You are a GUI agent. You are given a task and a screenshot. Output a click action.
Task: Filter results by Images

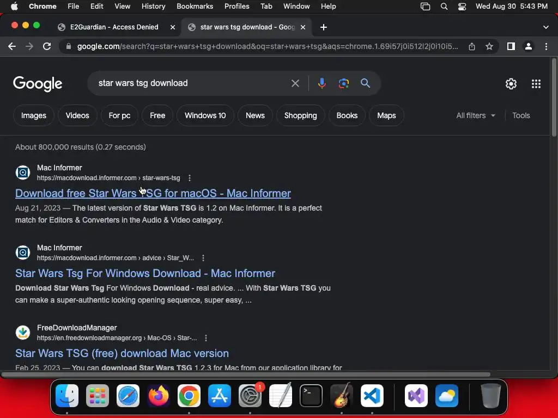point(33,115)
